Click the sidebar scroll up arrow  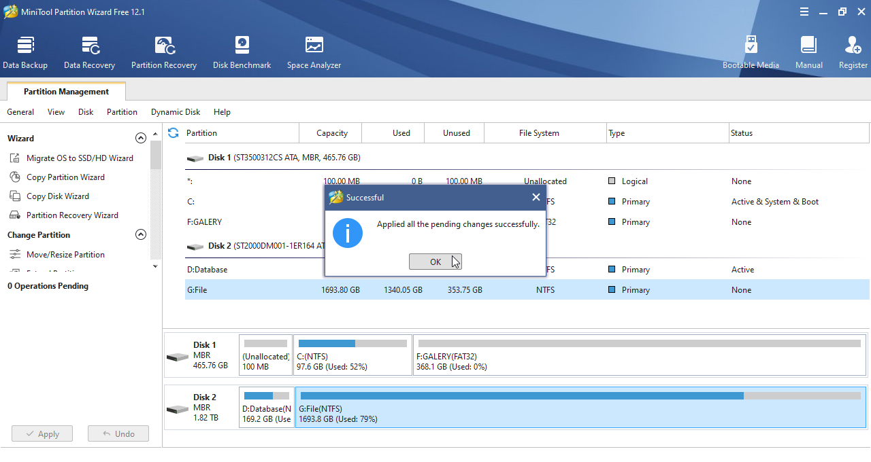(155, 135)
